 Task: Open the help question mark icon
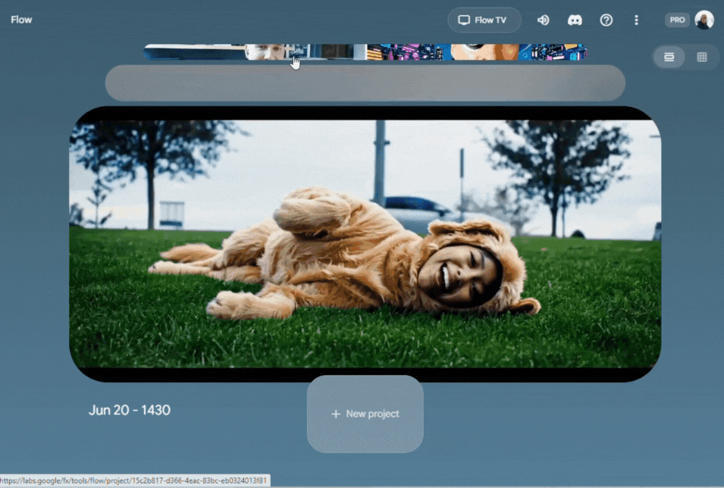tap(606, 20)
